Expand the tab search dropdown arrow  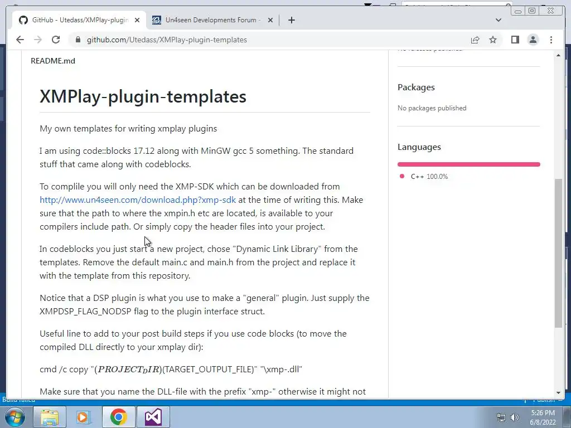[x=499, y=20]
